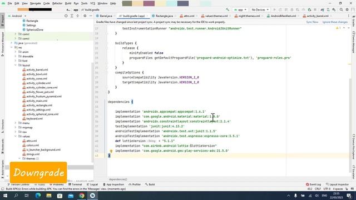Click the quick-fix lightbulb in the editor gutter
The width and height of the screenshot is (356, 200).
(111, 151)
